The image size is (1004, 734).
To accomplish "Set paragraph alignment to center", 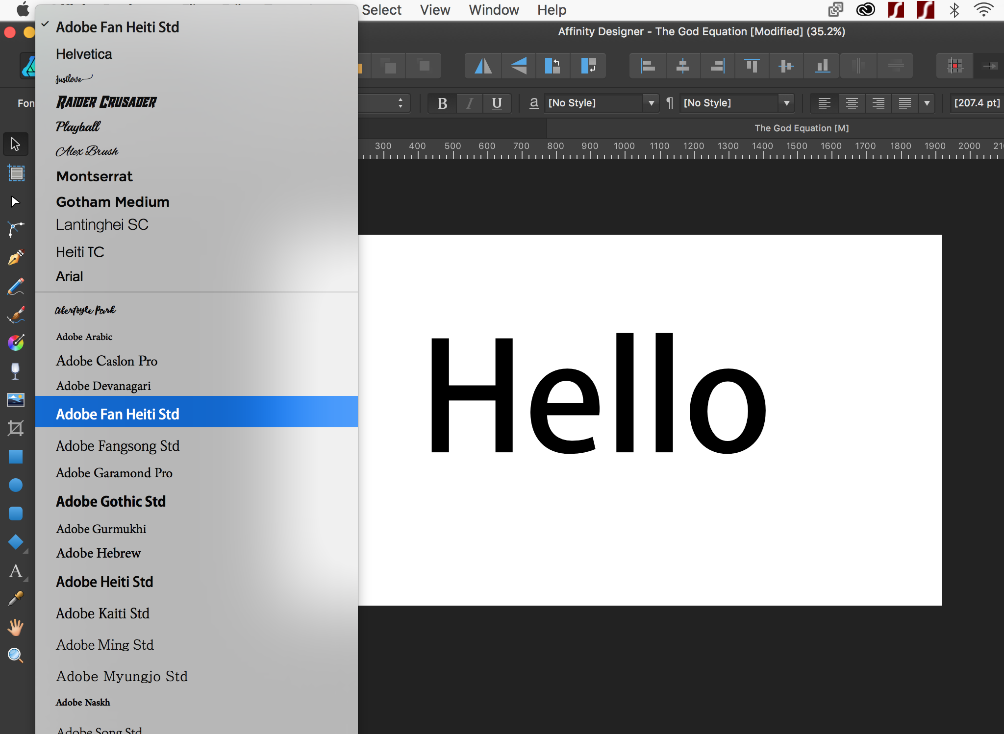I will pyautogui.click(x=852, y=103).
